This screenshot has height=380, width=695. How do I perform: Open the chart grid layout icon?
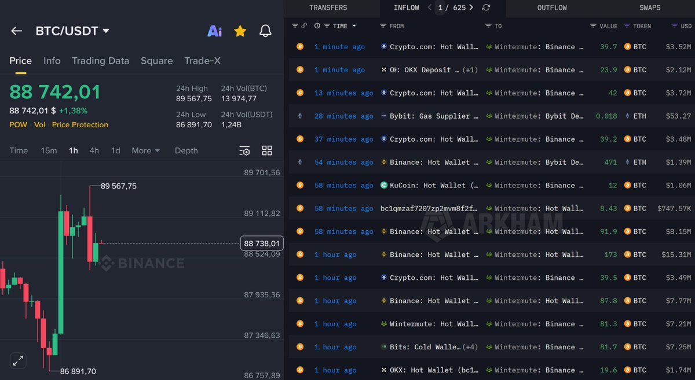click(x=267, y=150)
